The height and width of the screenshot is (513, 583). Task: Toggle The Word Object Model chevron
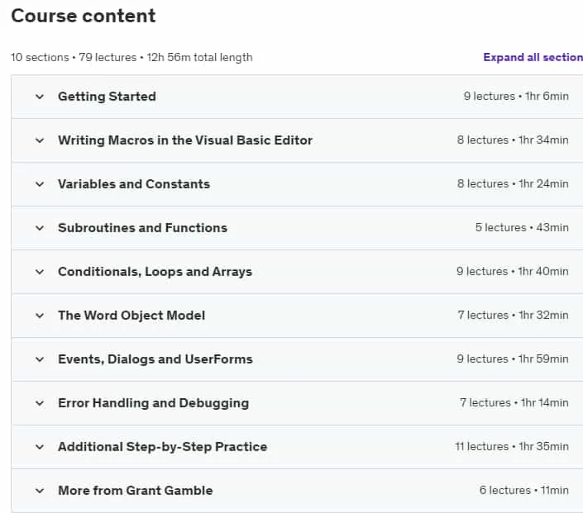click(x=40, y=316)
